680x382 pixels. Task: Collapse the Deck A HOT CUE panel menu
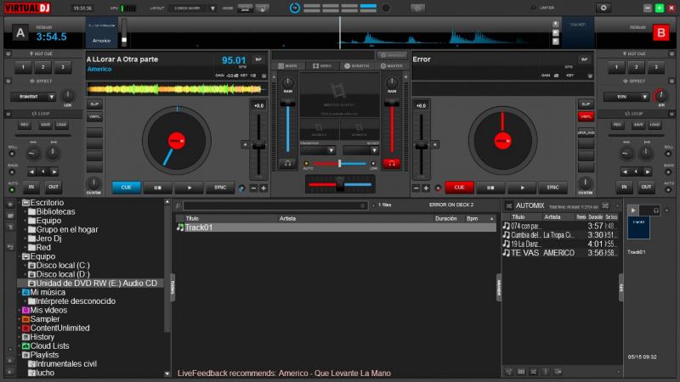tap(8, 53)
